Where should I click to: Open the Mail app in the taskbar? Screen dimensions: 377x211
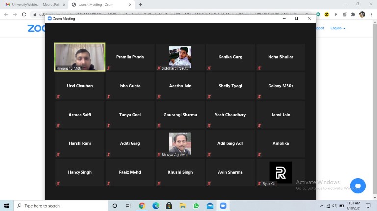tap(210, 206)
